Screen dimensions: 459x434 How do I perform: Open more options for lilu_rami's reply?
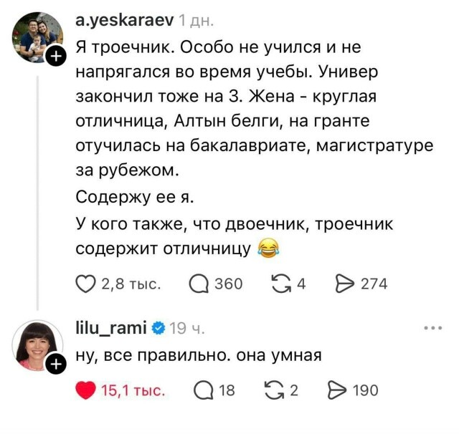(x=433, y=329)
